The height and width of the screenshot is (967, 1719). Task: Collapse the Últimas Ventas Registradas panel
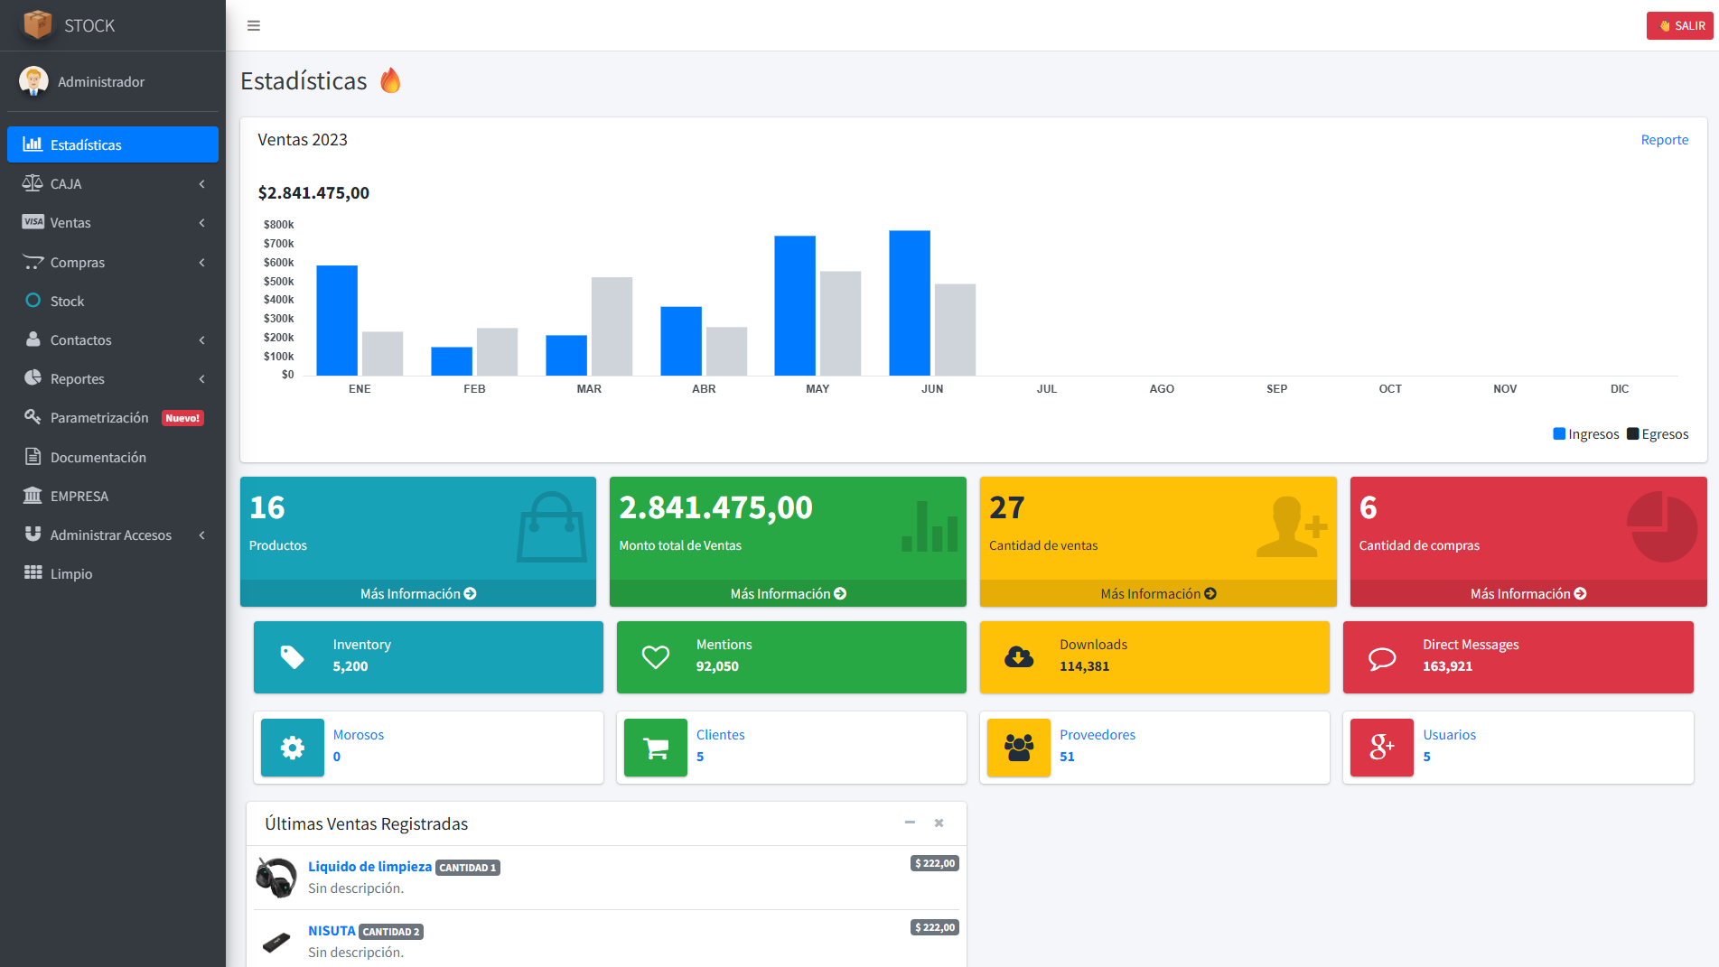coord(910,823)
